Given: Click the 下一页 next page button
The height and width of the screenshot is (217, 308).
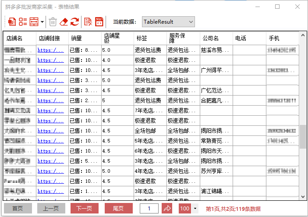Looking at the screenshot, I should (84, 208).
